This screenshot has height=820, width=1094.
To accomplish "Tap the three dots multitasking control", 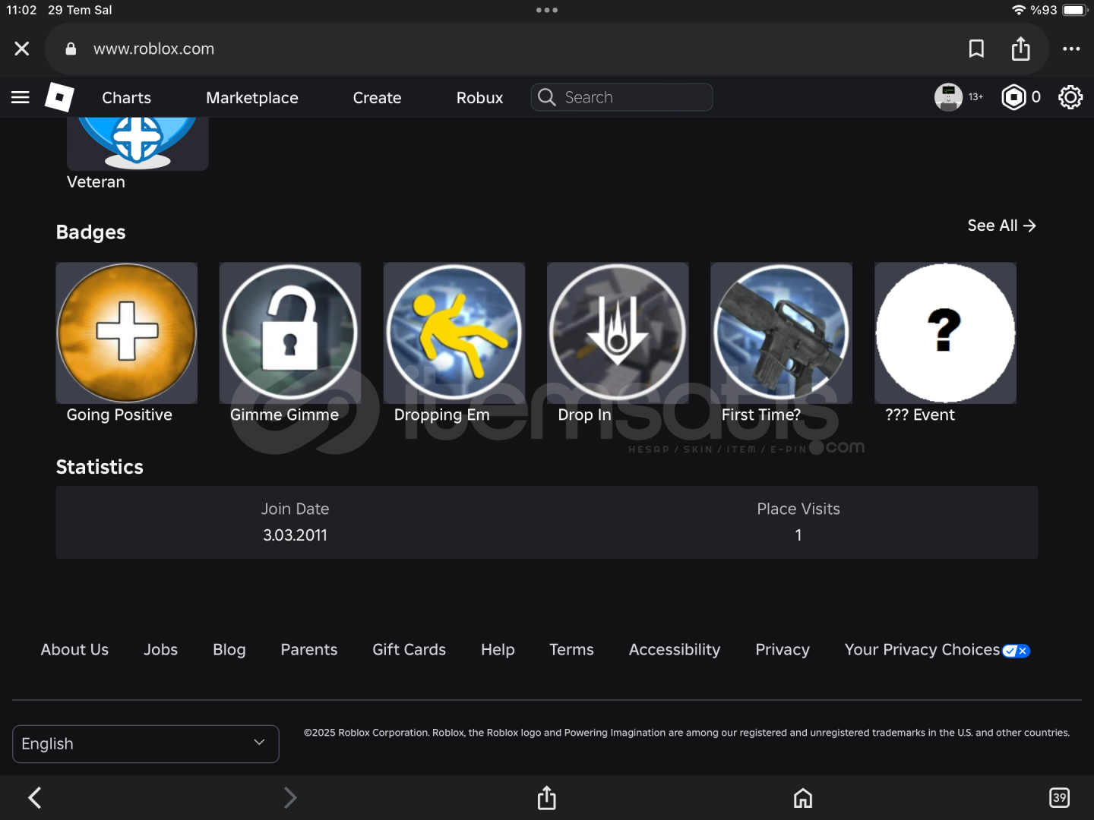I will click(547, 10).
